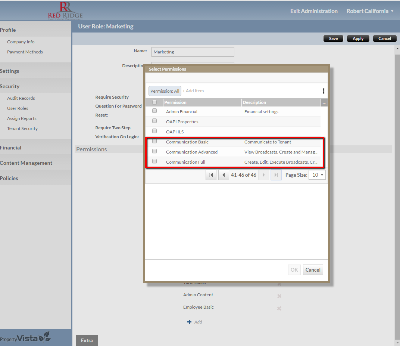Click the last page pagination icon
400x346 pixels.
tap(276, 175)
